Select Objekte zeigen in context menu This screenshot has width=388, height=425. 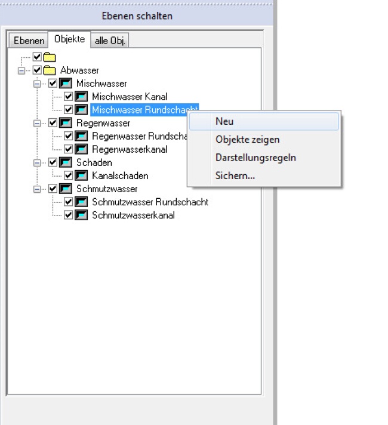click(x=247, y=140)
